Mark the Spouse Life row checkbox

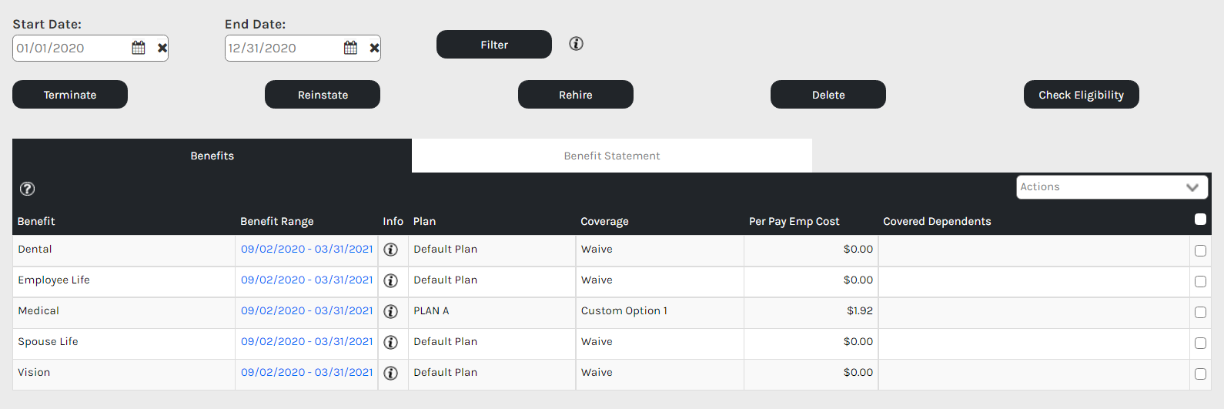[x=1200, y=343]
